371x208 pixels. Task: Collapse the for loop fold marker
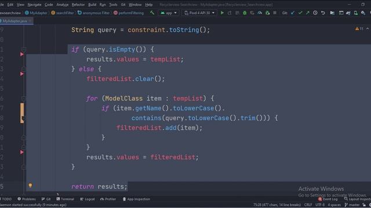pyautogui.click(x=24, y=98)
